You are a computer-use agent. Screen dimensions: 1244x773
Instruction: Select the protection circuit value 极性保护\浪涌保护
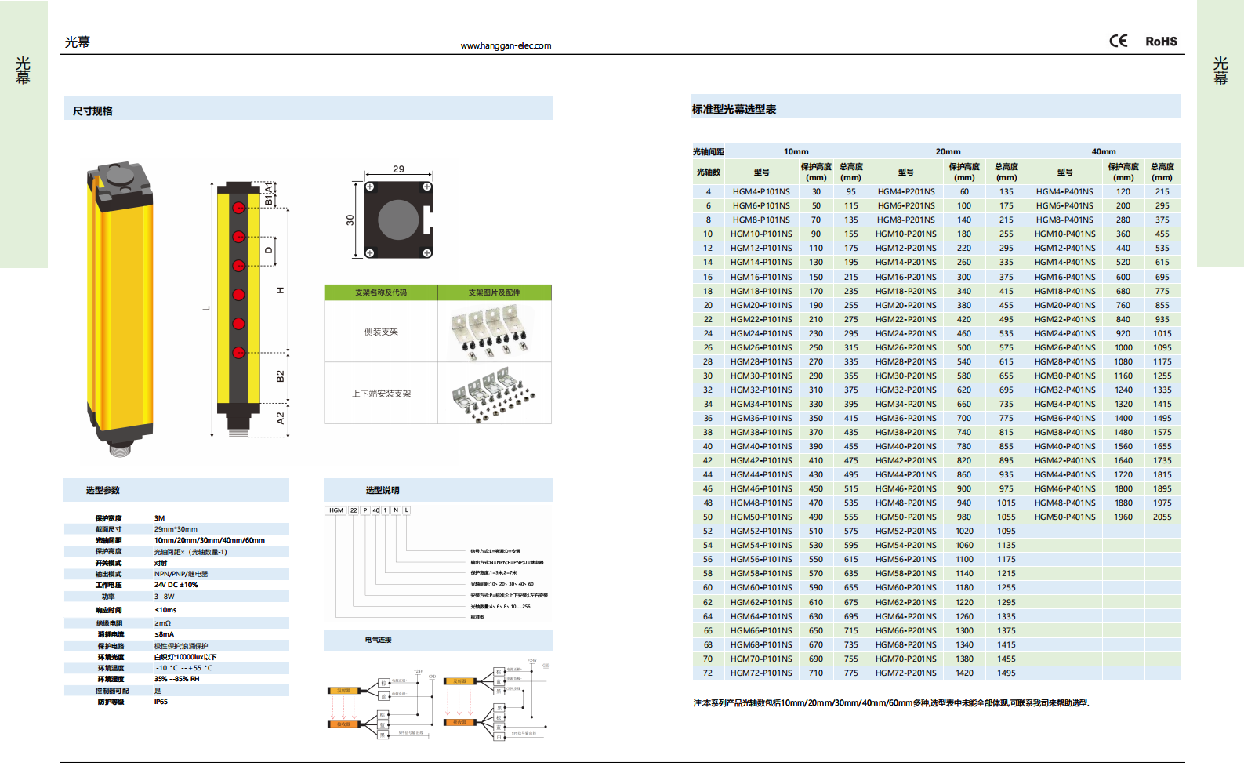pyautogui.click(x=181, y=646)
